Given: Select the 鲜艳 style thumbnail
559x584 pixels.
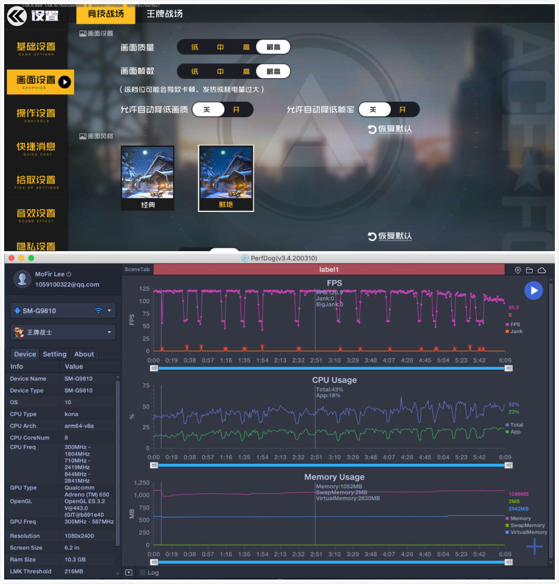Looking at the screenshot, I should pos(226,178).
